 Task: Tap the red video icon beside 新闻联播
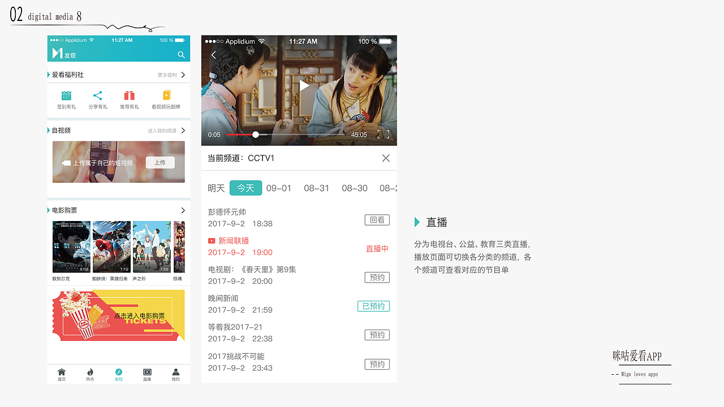click(212, 241)
